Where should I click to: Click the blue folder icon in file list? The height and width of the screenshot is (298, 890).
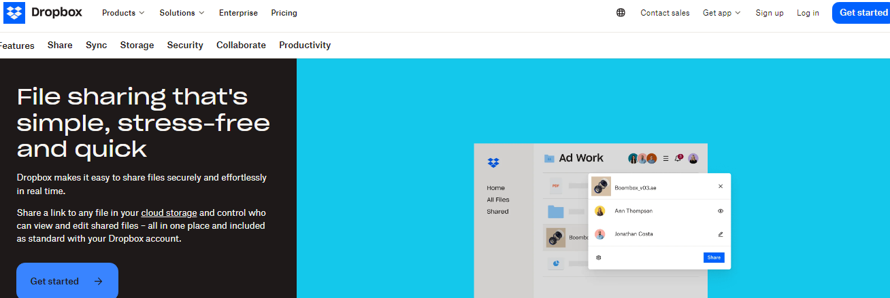pyautogui.click(x=556, y=211)
